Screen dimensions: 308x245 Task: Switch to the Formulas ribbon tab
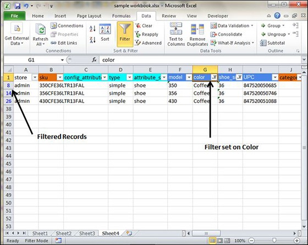[121, 16]
